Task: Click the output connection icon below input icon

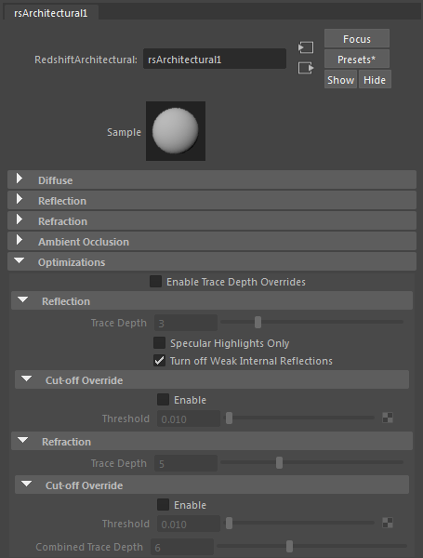Action: (306, 68)
